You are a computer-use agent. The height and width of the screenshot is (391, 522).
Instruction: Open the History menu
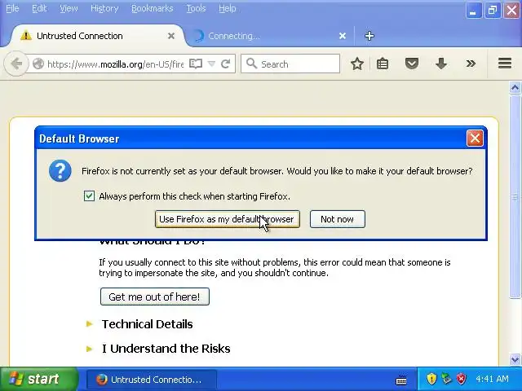[104, 8]
